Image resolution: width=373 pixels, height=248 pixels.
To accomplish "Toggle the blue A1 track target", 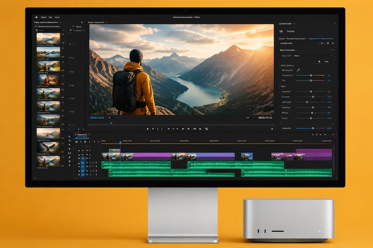I will [x=83, y=163].
